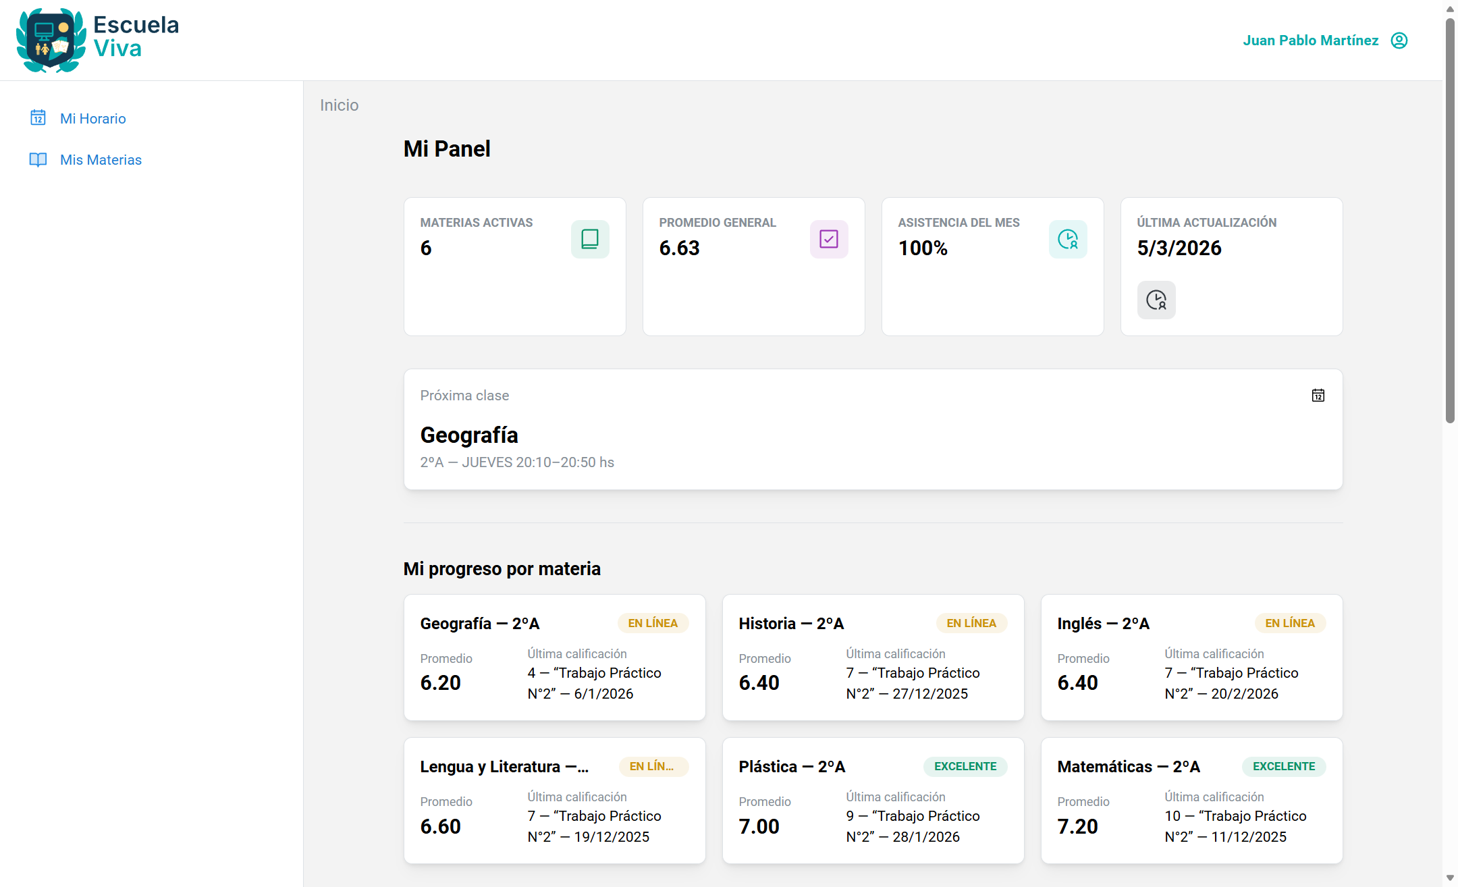Click the EXCELENTE badge on Matemáticas card
1458x887 pixels.
[x=1283, y=766]
